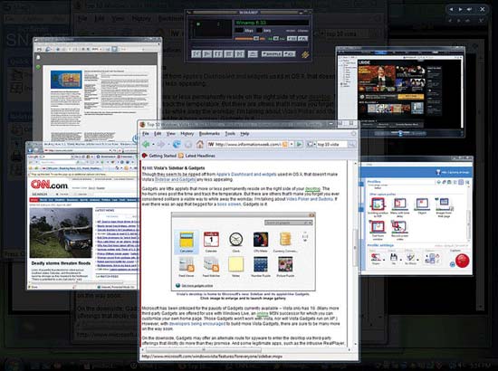Image resolution: width=498 pixels, height=371 pixels.
Task: Select Object capture profile in SnagIt
Action: [422, 205]
